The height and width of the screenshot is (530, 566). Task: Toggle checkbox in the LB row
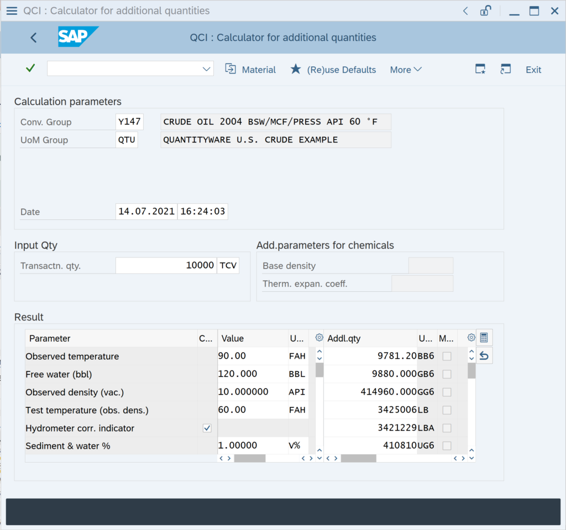tap(447, 410)
